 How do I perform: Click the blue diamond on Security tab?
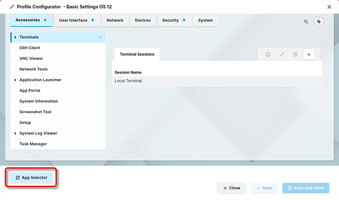tap(184, 20)
